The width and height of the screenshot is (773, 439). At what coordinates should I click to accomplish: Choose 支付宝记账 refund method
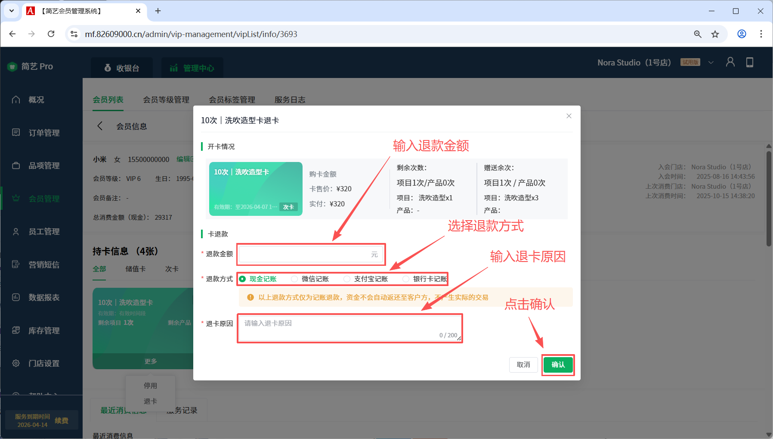(347, 279)
